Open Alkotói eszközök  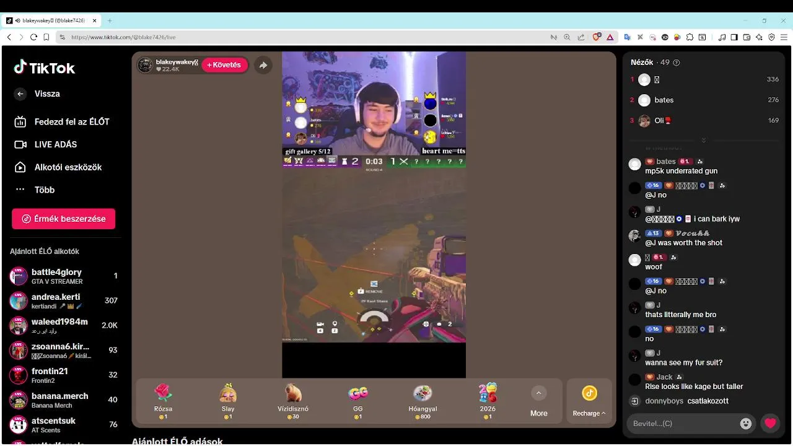[x=58, y=167]
